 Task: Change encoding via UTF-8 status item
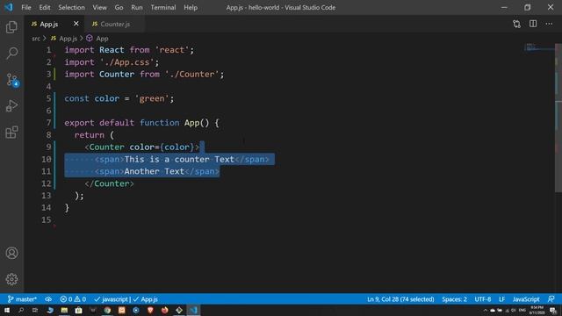[483, 299]
